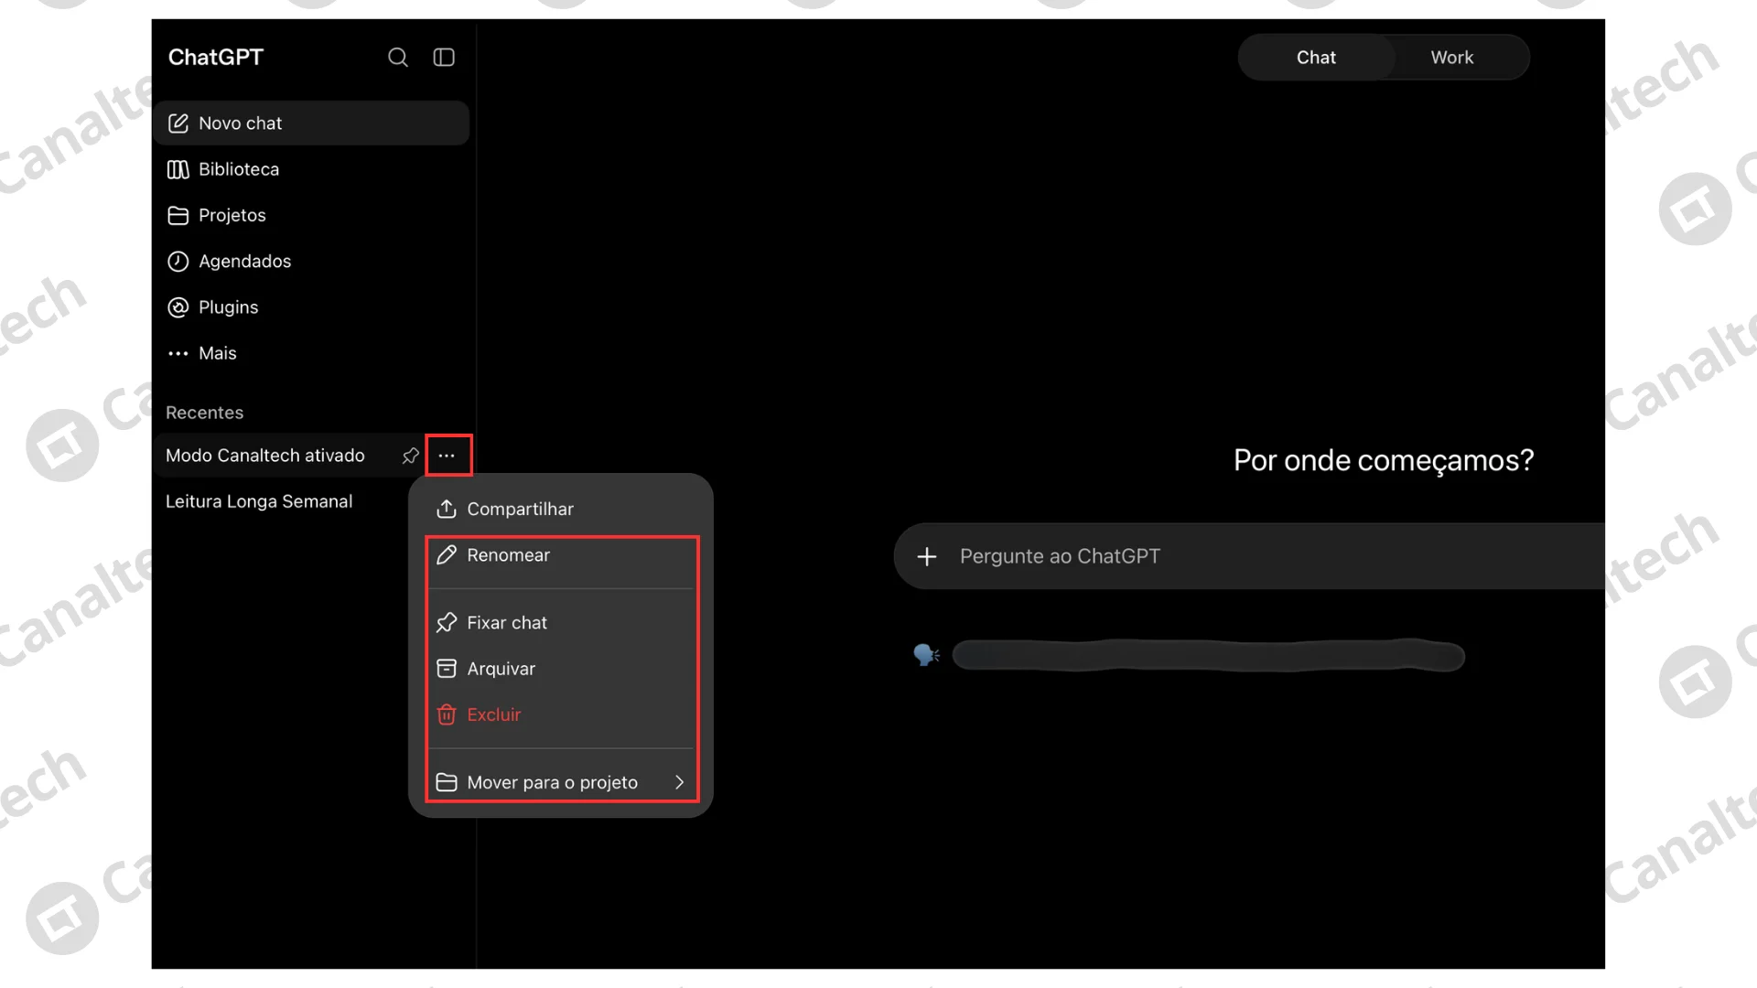Click the plus attach button in prompt box
Screen dimensions: 1757x988
tap(927, 556)
